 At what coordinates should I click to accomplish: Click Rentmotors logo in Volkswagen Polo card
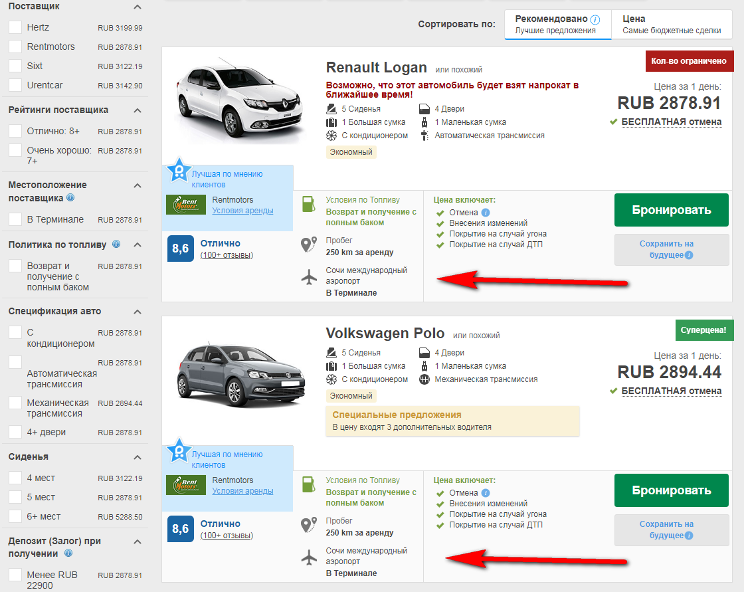coord(186,485)
